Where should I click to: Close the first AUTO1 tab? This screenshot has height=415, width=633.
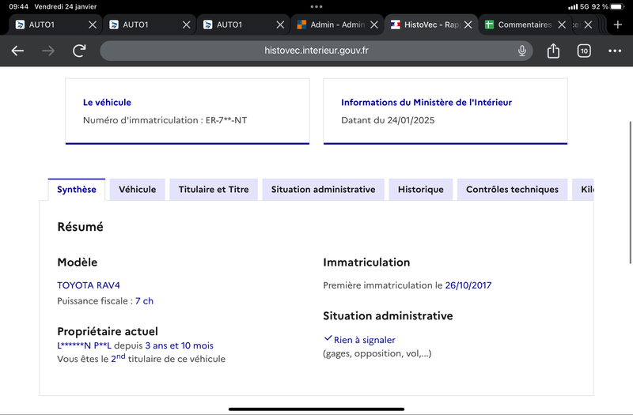click(x=93, y=25)
